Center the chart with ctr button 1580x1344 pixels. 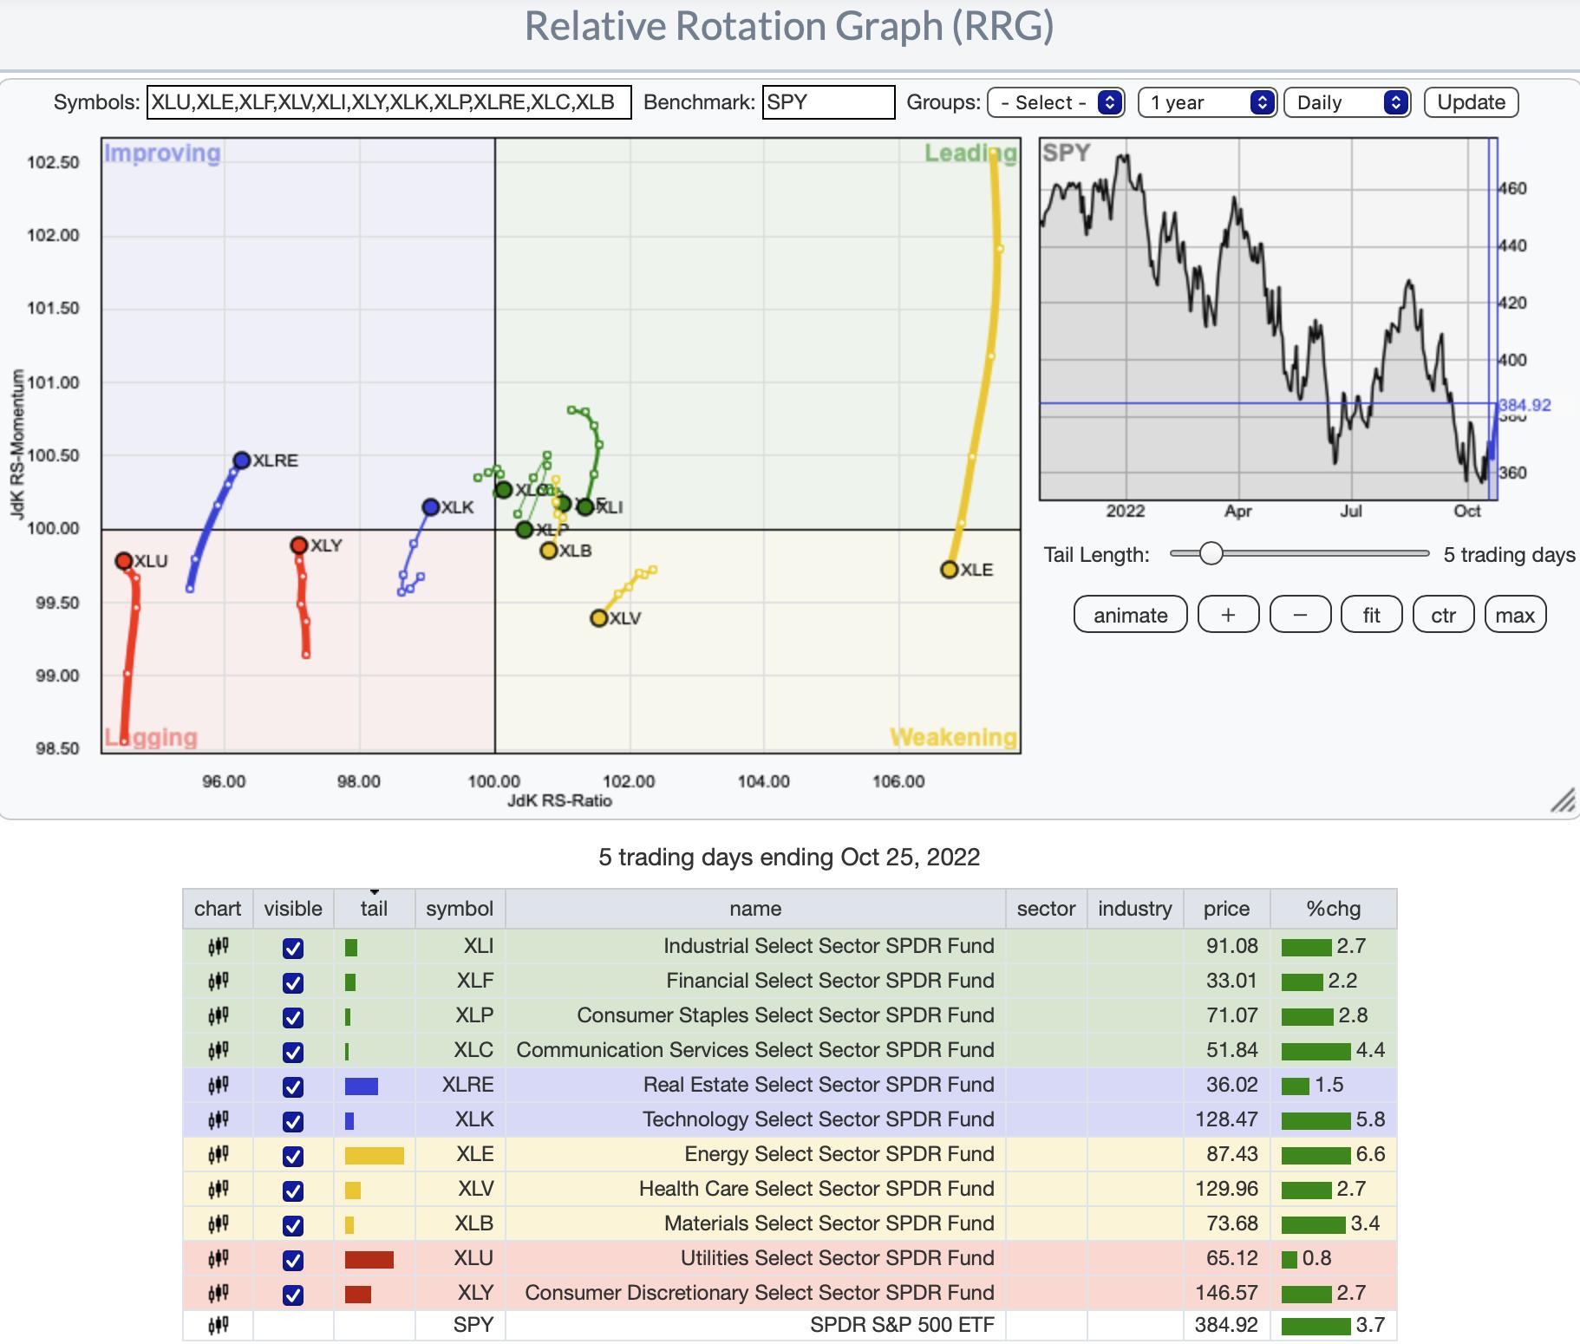[x=1443, y=615]
